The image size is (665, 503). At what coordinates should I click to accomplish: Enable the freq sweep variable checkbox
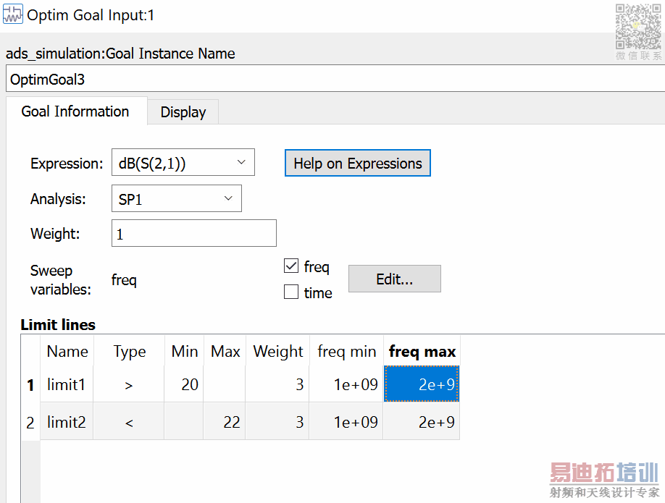[292, 266]
